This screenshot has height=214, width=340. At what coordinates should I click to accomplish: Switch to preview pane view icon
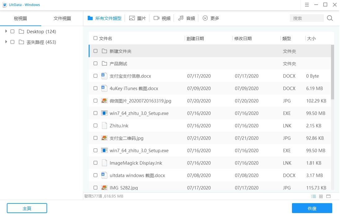click(x=329, y=196)
